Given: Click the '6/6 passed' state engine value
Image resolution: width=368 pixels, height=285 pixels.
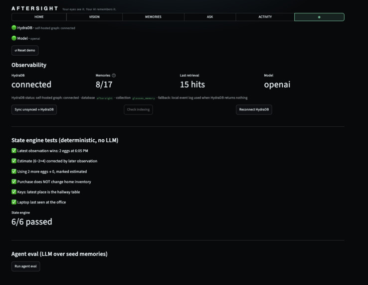Looking at the screenshot, I should click(x=32, y=222).
